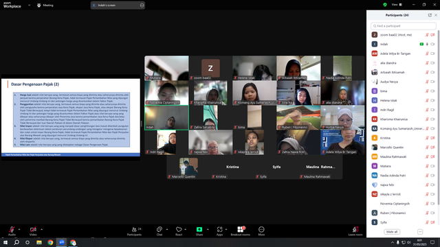
Task: Click the green encryption shield icon
Action: click(x=385, y=5)
